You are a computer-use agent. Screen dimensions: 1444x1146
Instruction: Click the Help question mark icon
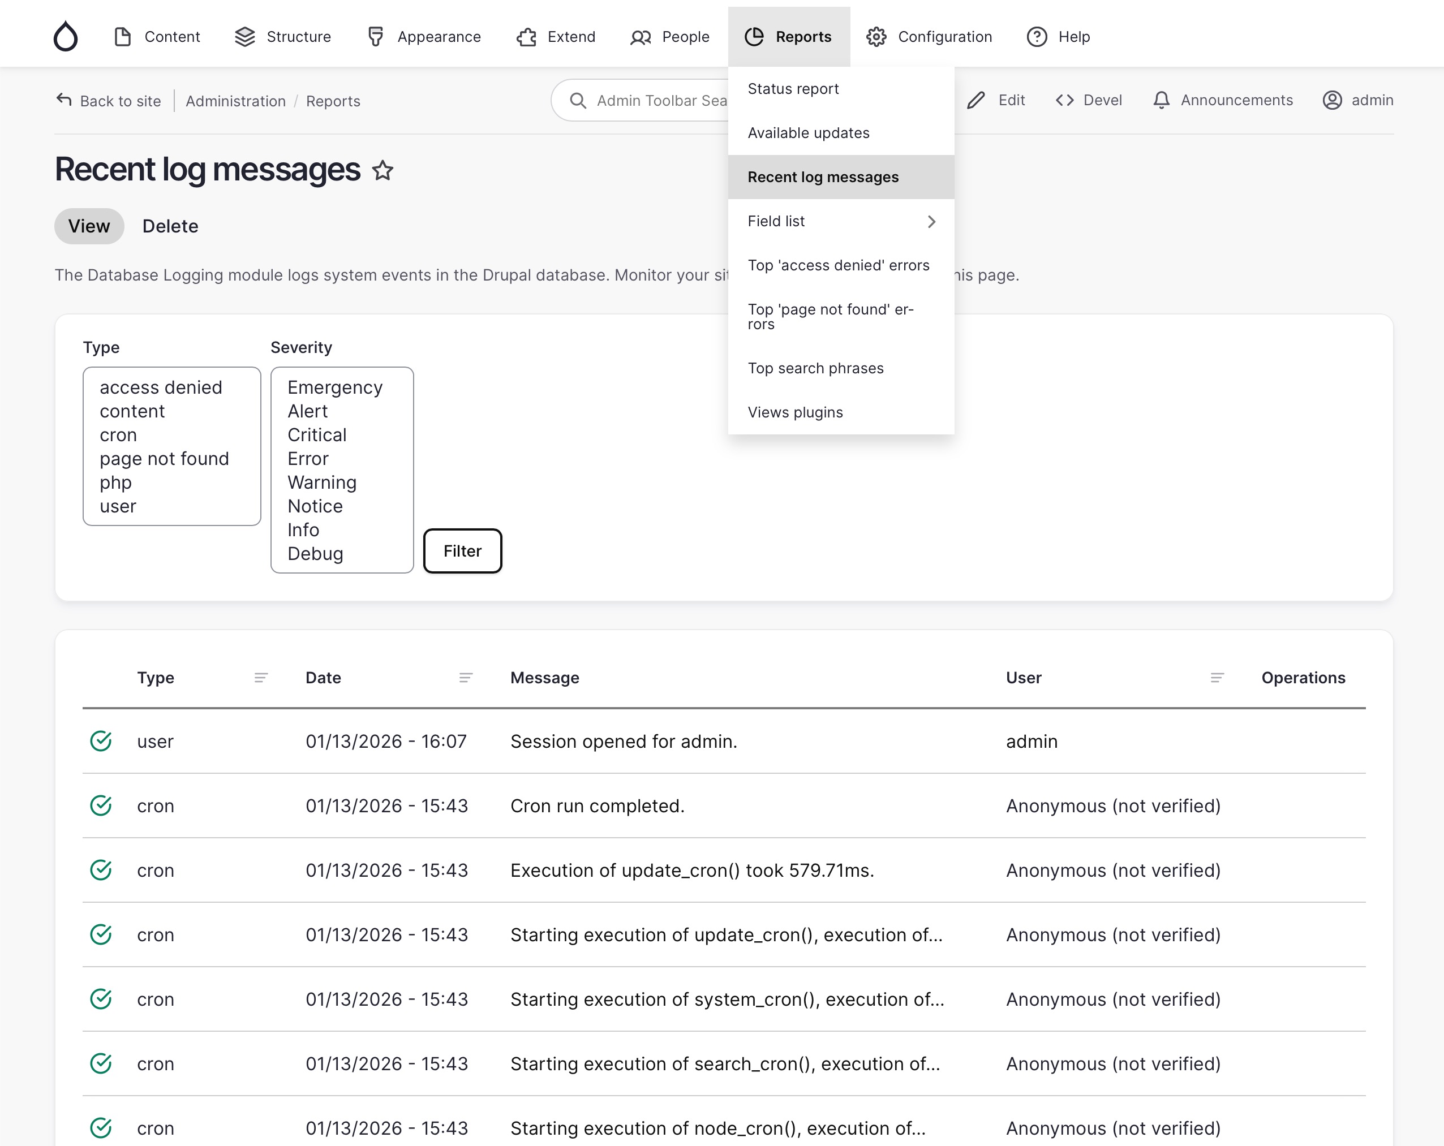(x=1036, y=37)
